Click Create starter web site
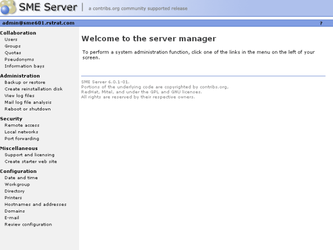 pos(31,161)
